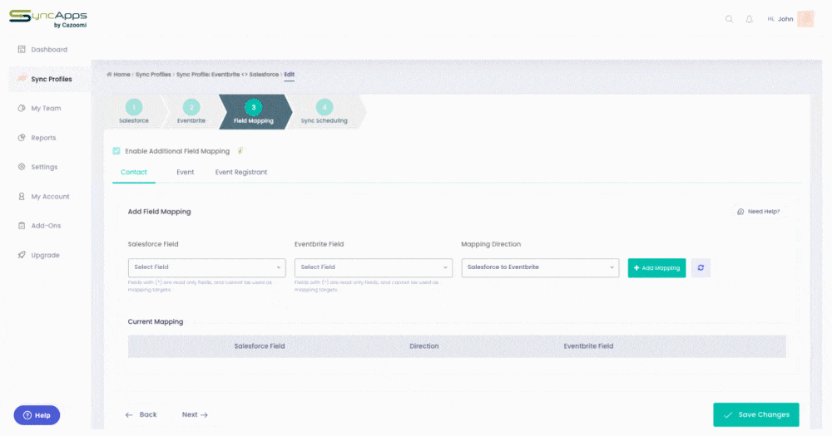
Task: Click the Dashboard icon in sidebar
Action: pos(22,49)
